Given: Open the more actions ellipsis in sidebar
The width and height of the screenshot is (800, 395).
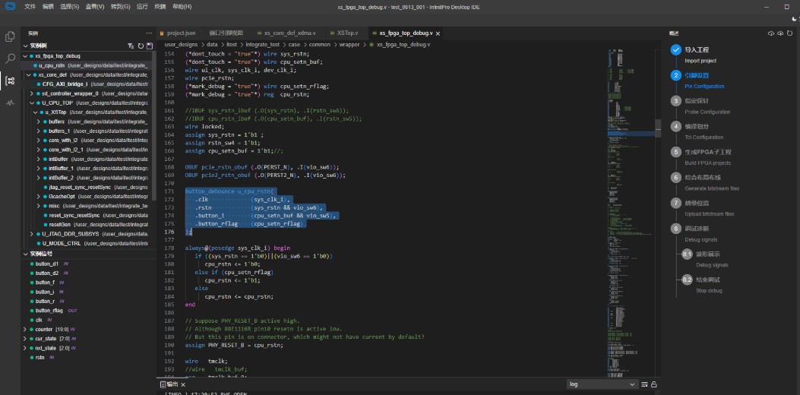Looking at the screenshot, I should [x=149, y=33].
